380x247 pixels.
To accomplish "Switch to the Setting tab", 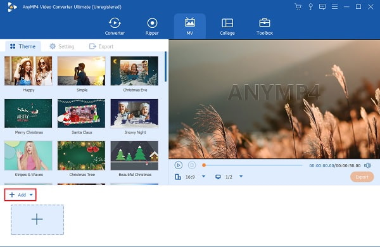I will click(62, 46).
